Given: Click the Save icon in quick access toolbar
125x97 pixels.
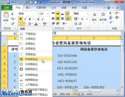Looking at the screenshot, I should (8, 2).
